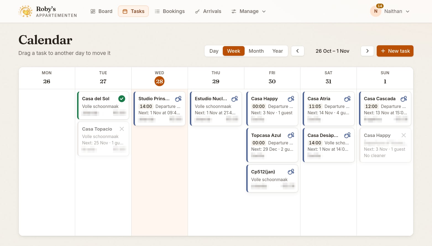Click the N user avatar with 14 badge
432x246 pixels.
376,11
